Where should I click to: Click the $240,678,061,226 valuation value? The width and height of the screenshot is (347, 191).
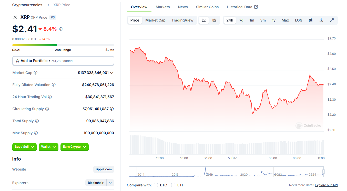98,85
